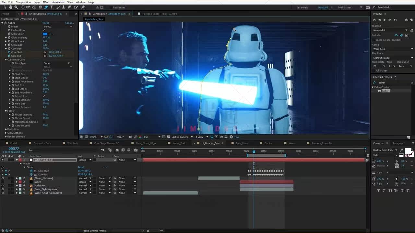Toggle the Enable Glow checkbox
The width and height of the screenshot is (415, 233).
pos(44,30)
